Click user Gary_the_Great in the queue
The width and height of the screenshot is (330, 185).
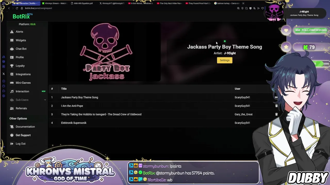tap(243, 114)
